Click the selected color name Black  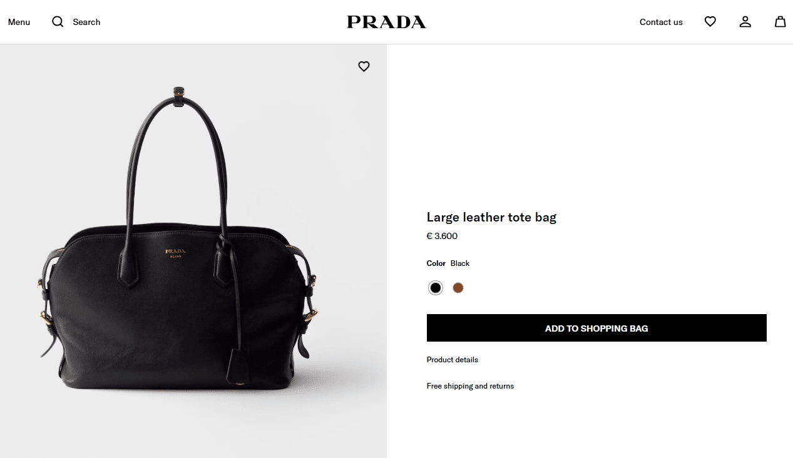pos(460,263)
